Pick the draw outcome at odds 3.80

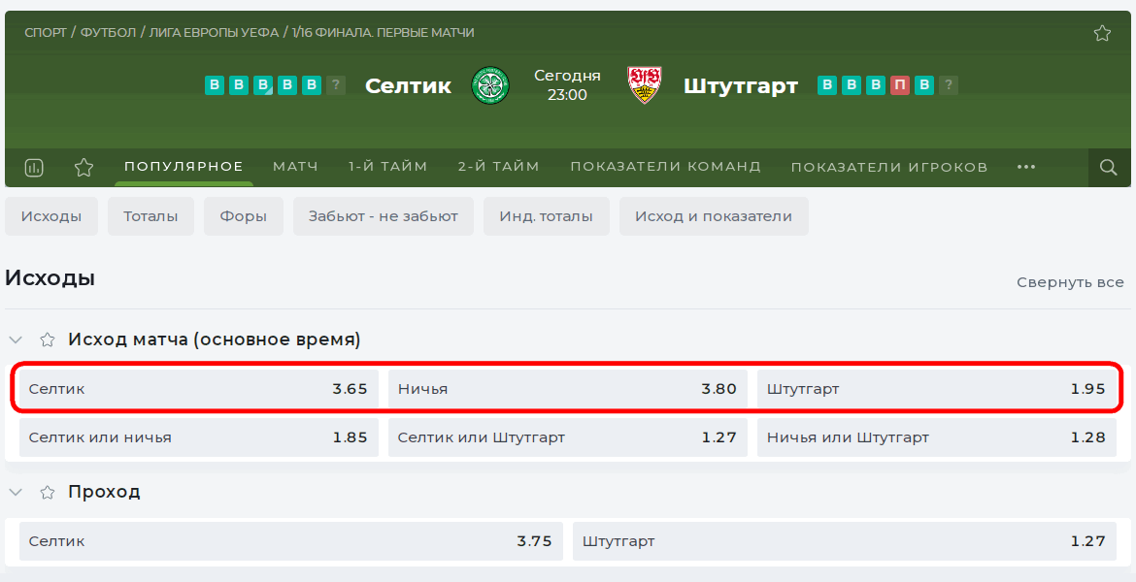568,388
